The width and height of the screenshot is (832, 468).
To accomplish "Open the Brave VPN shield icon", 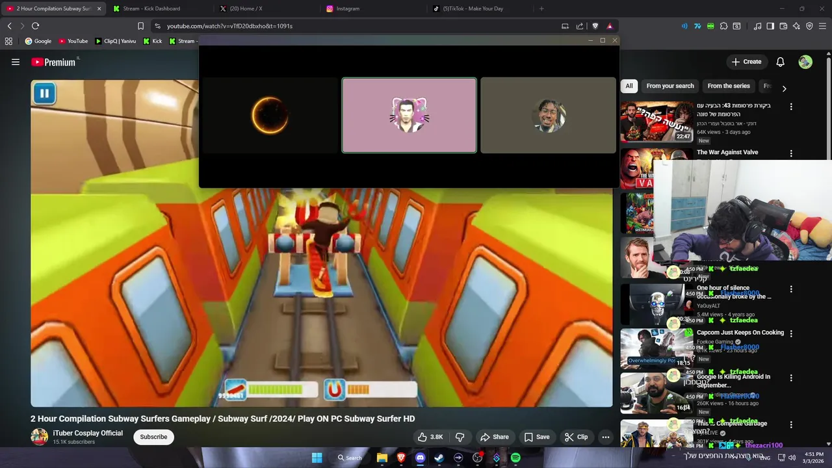I will pos(809,26).
